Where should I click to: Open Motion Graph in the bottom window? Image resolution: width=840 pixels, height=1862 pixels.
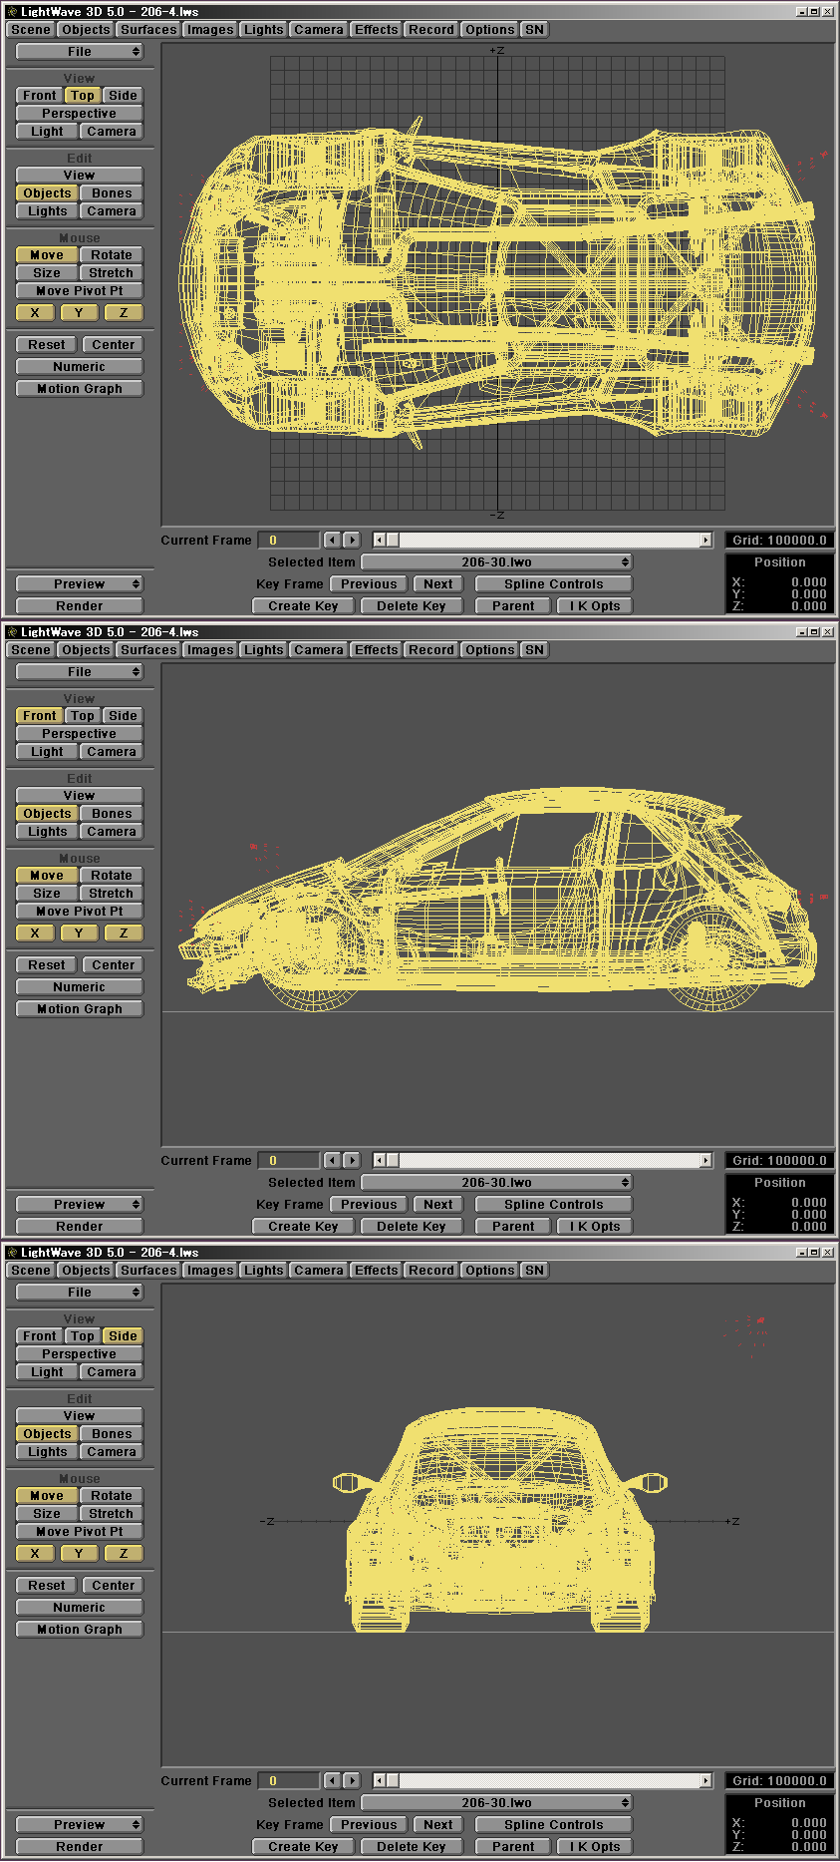79,1629
